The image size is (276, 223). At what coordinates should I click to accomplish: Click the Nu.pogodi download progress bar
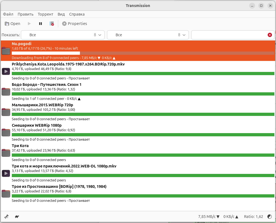pos(143,53)
